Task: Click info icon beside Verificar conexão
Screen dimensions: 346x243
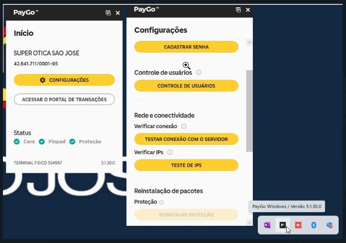Action: click(x=184, y=126)
